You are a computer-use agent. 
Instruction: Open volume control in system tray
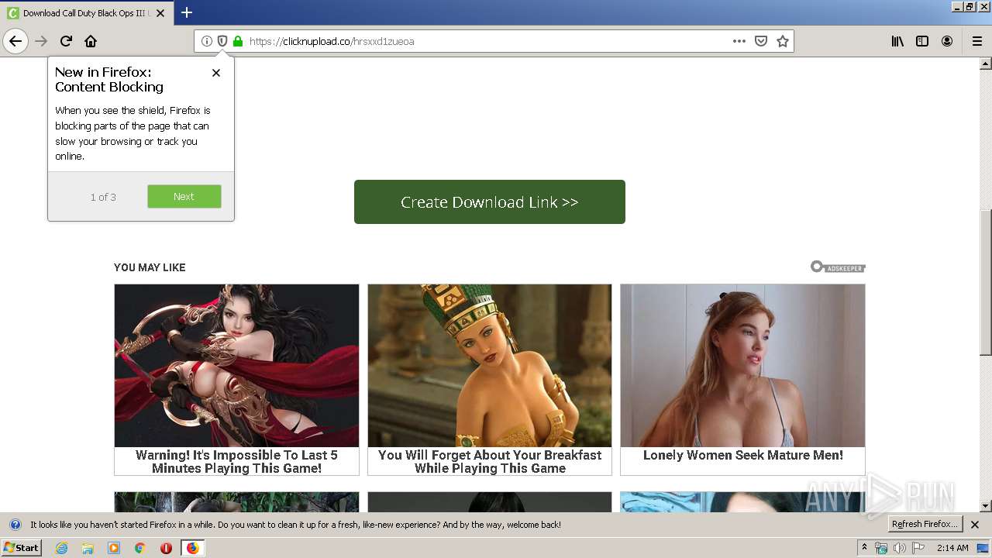[x=900, y=548]
